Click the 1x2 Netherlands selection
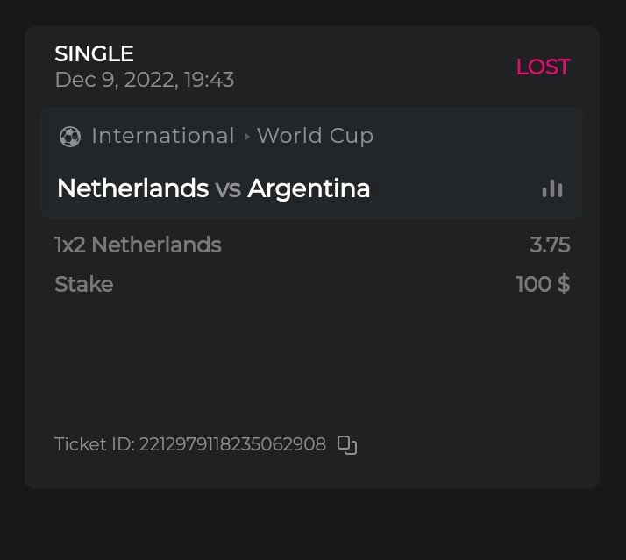Screen dimensions: 626x560 point(138,245)
